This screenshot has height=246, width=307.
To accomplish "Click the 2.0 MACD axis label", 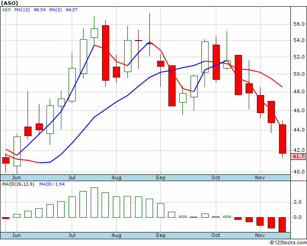I will tap(298, 202).
